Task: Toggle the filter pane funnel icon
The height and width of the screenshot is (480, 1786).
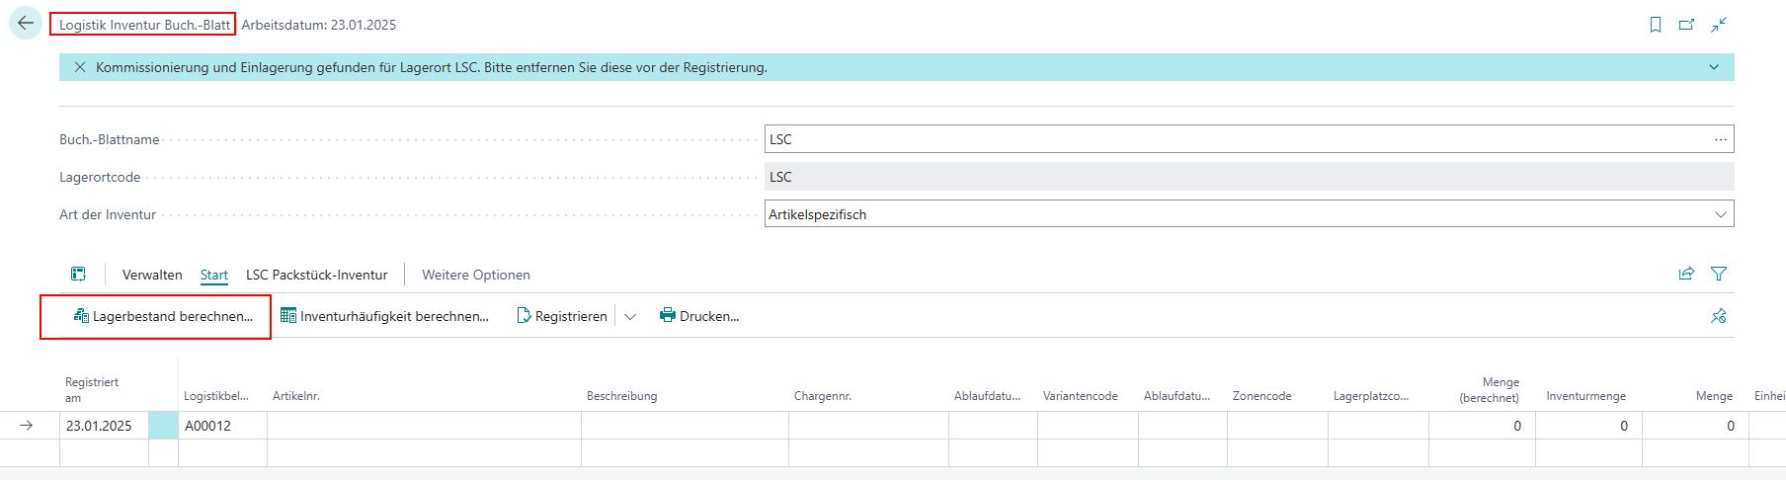Action: [x=1719, y=274]
